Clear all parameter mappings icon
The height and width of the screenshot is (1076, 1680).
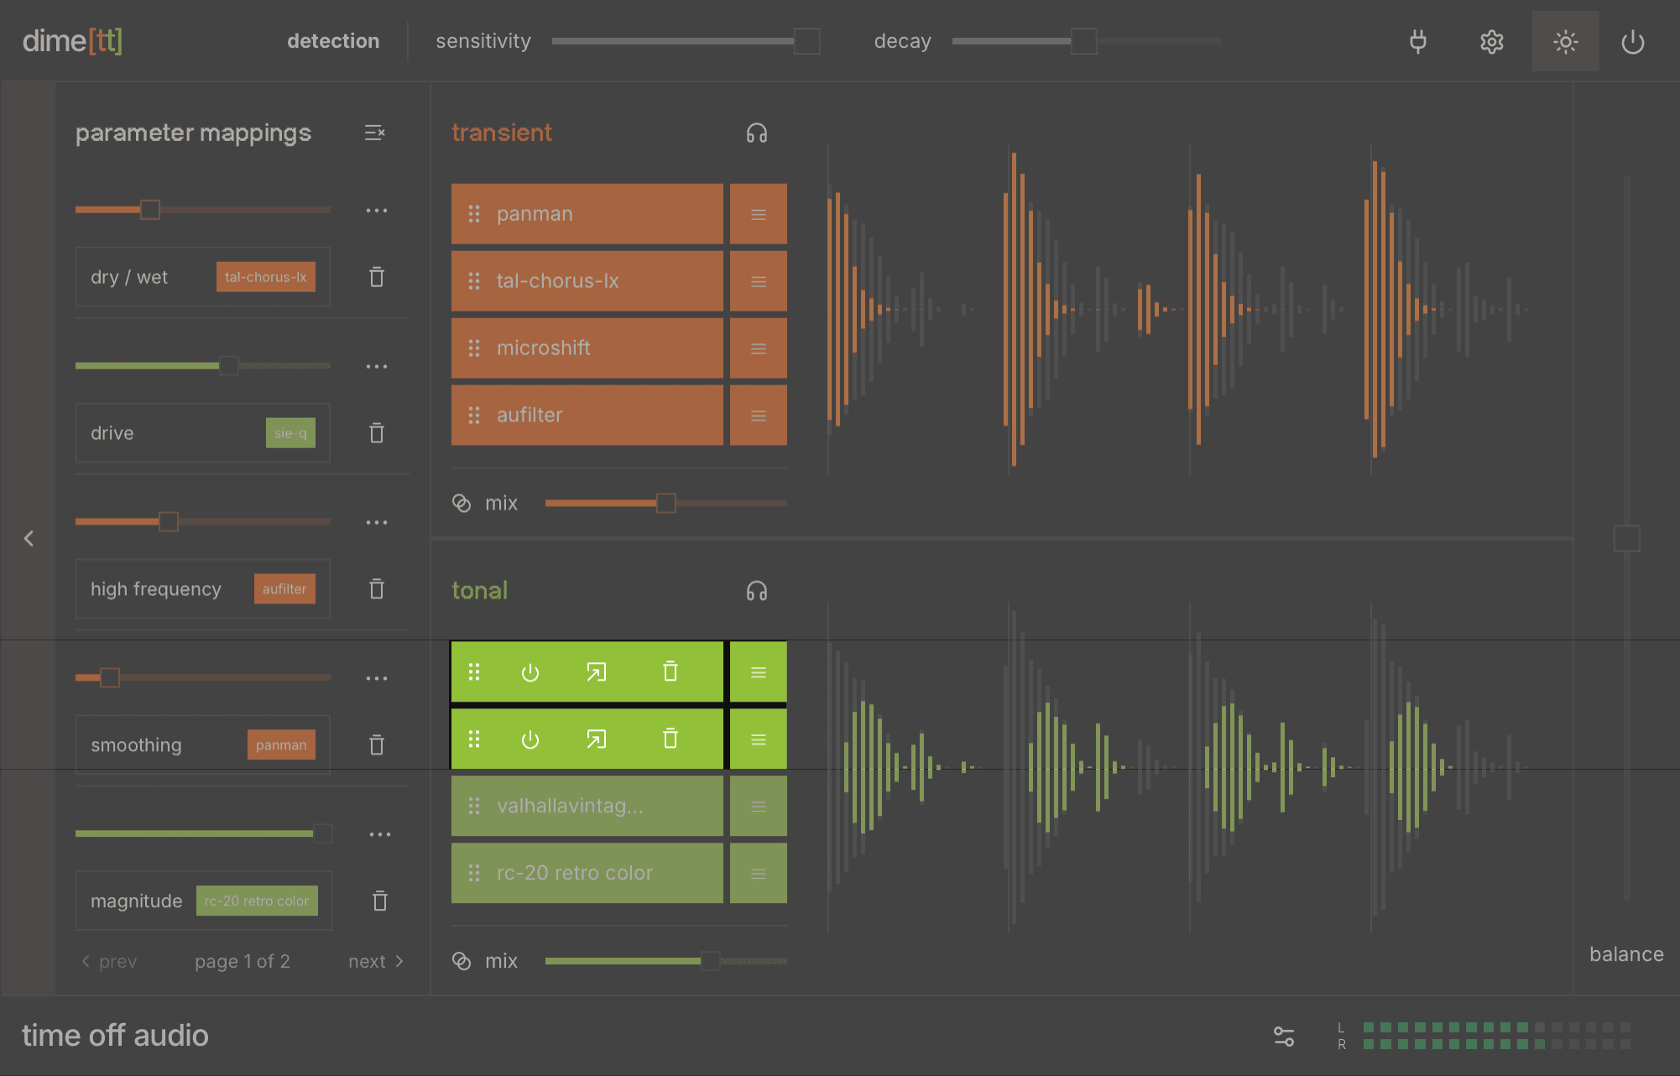374,133
